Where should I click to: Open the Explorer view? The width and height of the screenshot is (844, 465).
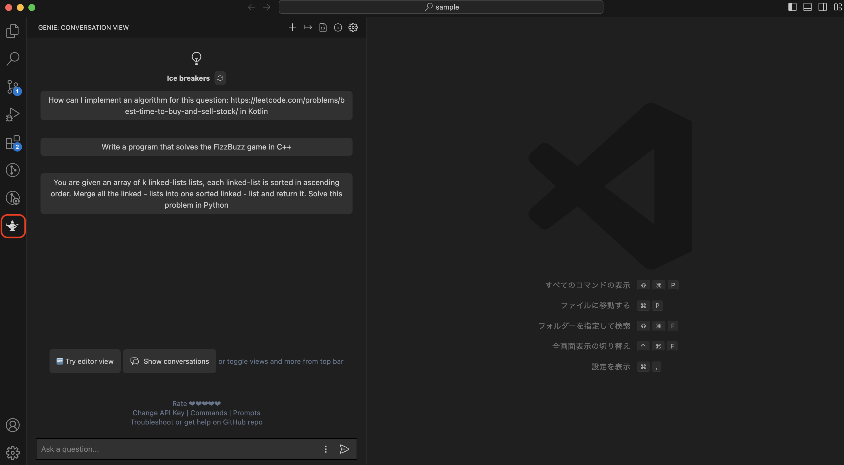13,31
